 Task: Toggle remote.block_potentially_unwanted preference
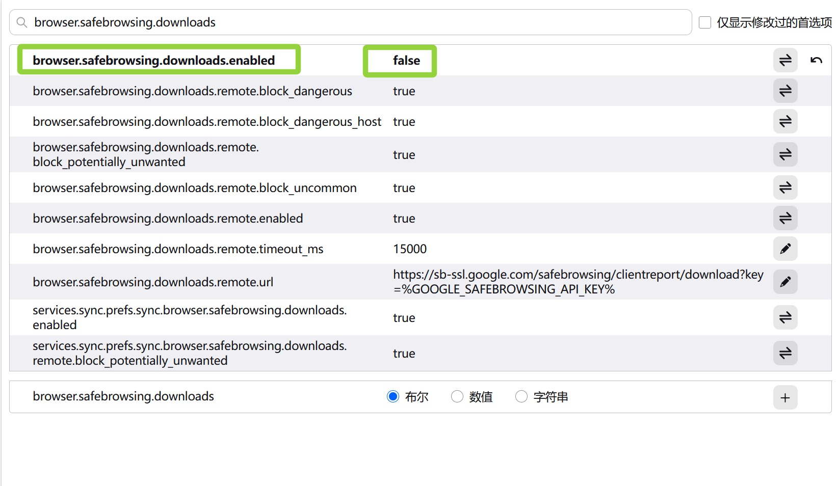pos(785,154)
